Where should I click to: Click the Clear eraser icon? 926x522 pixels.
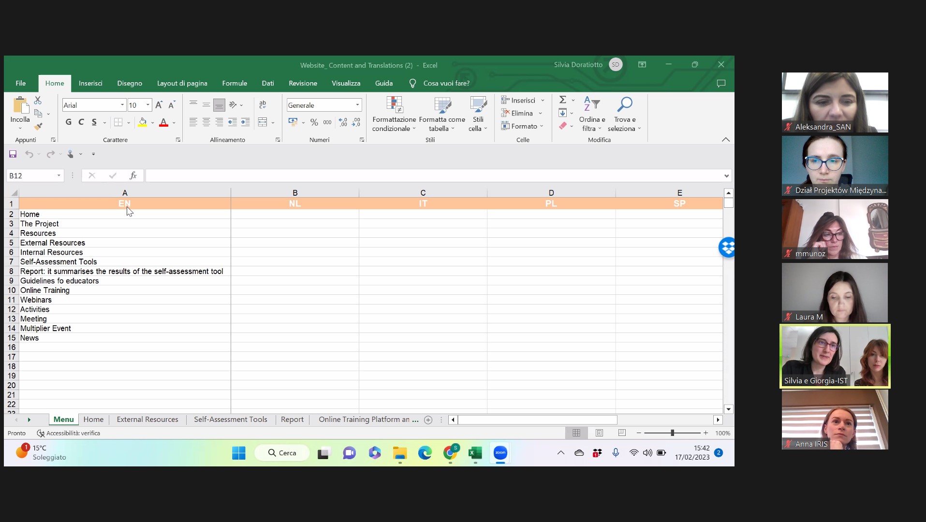click(x=563, y=126)
